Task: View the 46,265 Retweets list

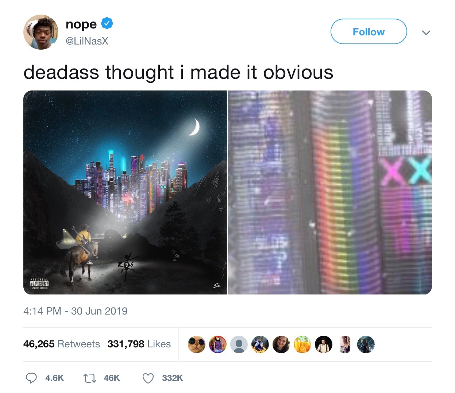Action: [62, 344]
